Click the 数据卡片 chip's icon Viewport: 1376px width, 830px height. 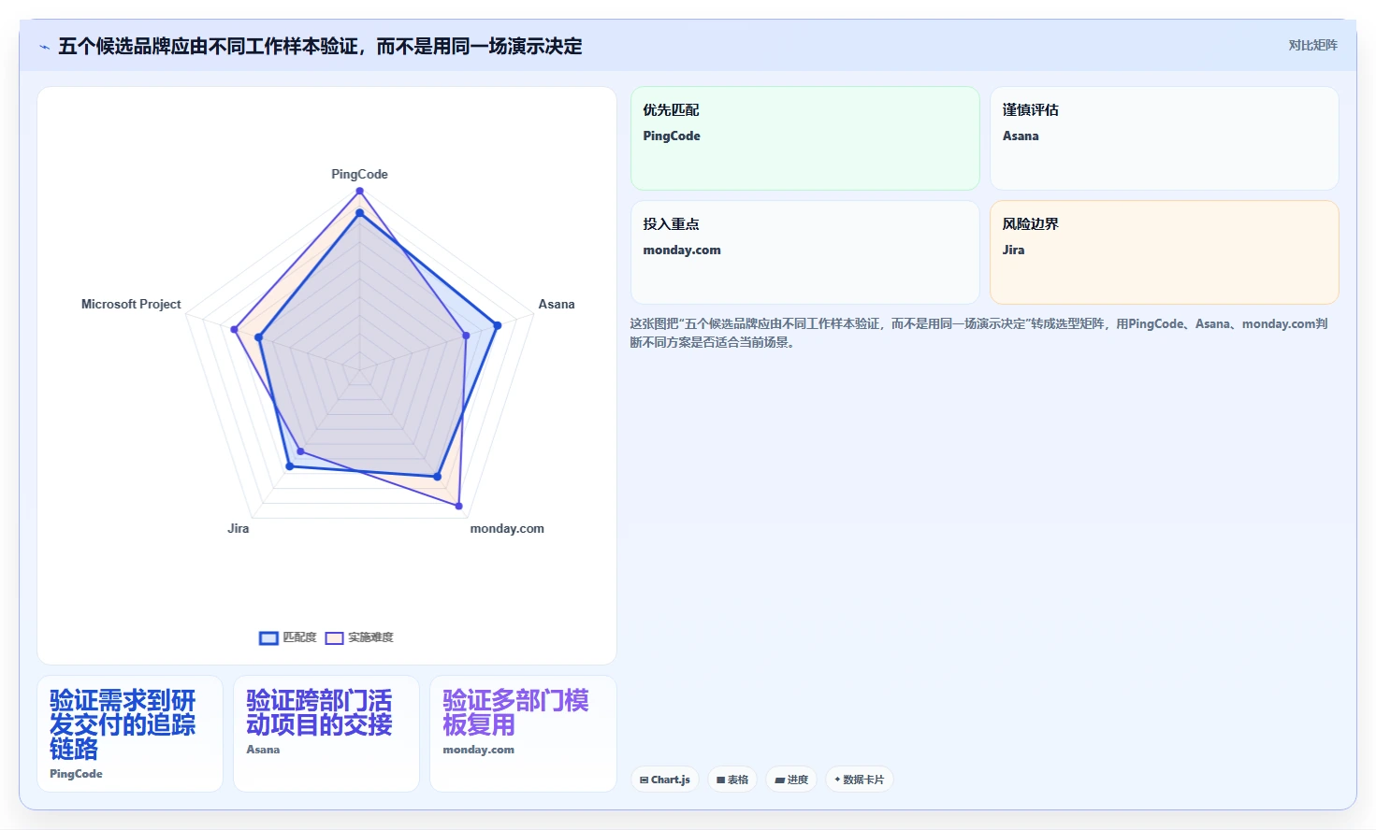pos(837,780)
